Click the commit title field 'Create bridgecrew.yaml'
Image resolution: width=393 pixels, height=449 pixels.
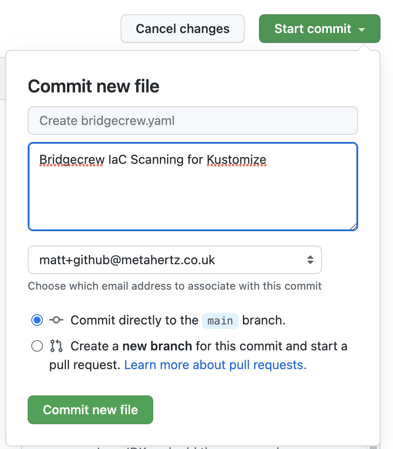pos(193,121)
